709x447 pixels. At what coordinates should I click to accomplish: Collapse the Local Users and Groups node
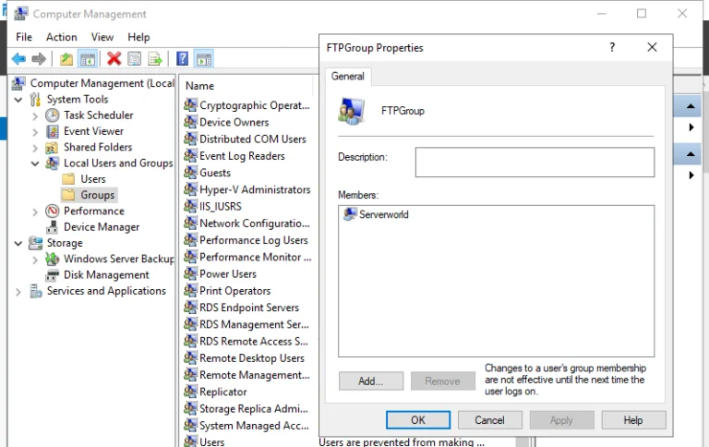(x=35, y=163)
